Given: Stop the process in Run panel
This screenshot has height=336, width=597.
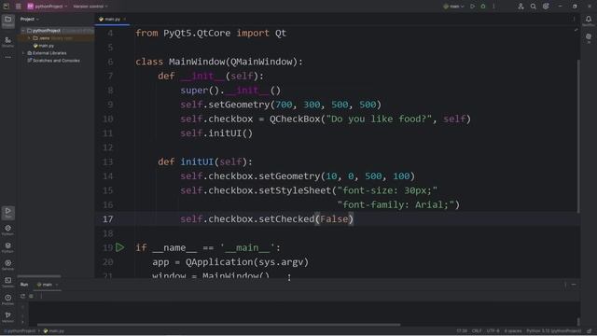Looking at the screenshot, I should click(x=31, y=296).
